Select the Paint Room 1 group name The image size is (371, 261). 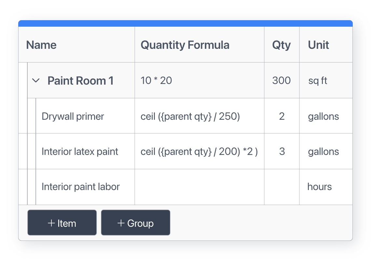[x=80, y=80]
